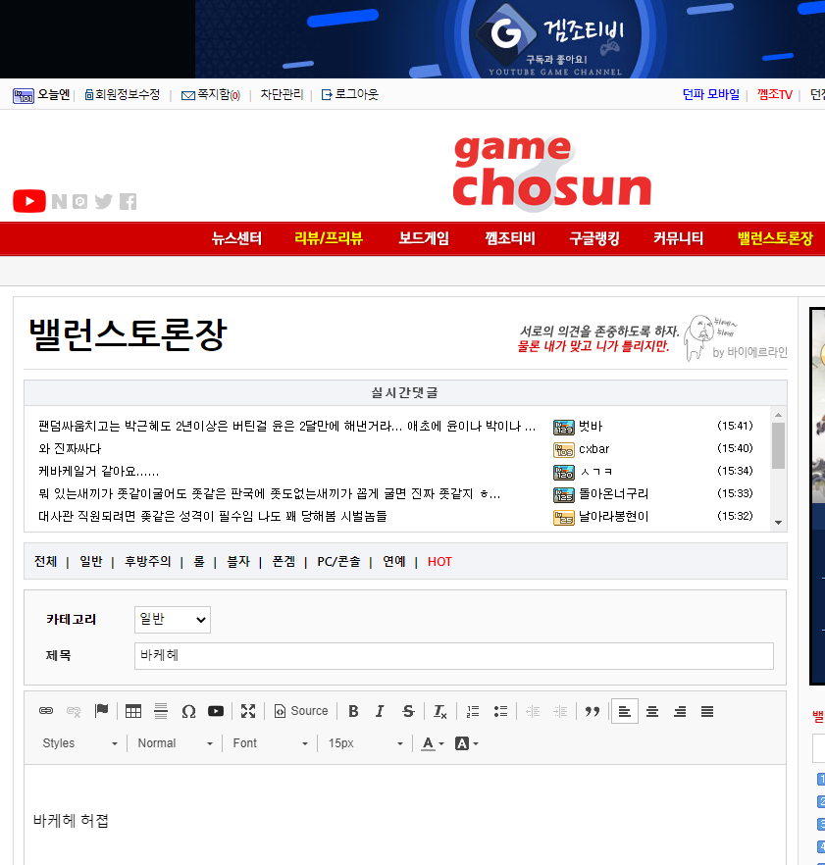The width and height of the screenshot is (825, 865).
Task: Expand the Styles dropdown
Action: (x=79, y=743)
